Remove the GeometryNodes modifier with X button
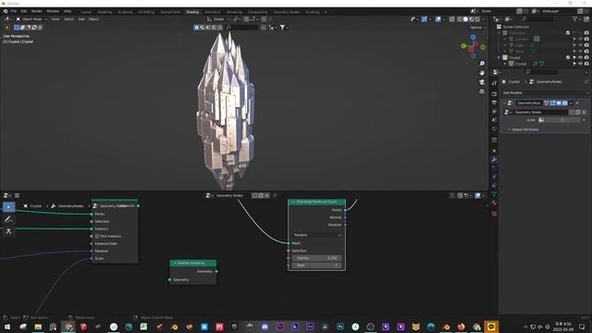Screen dimensions: 592x333 click(x=577, y=103)
